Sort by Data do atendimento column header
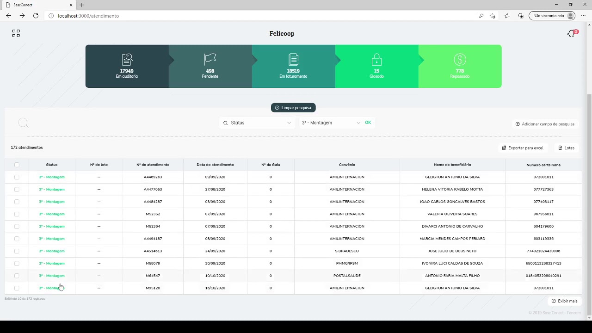Image resolution: width=592 pixels, height=333 pixels. (x=215, y=165)
